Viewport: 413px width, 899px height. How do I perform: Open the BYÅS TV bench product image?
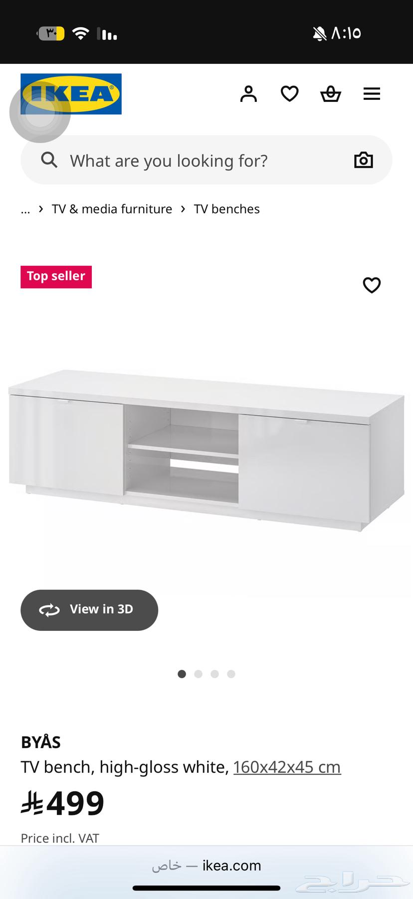(206, 450)
